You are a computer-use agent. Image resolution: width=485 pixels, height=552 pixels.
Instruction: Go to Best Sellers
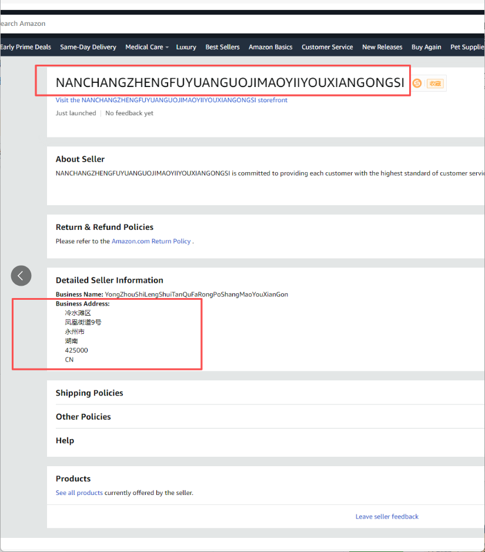(x=222, y=47)
